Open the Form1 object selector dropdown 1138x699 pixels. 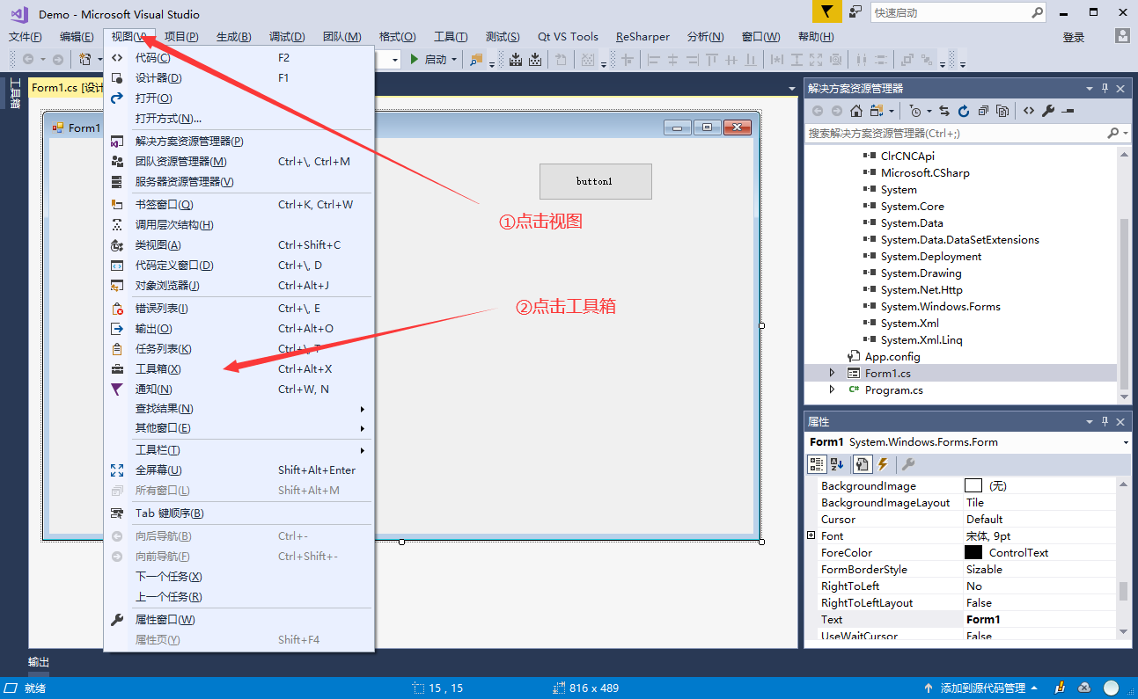[x=1126, y=442]
